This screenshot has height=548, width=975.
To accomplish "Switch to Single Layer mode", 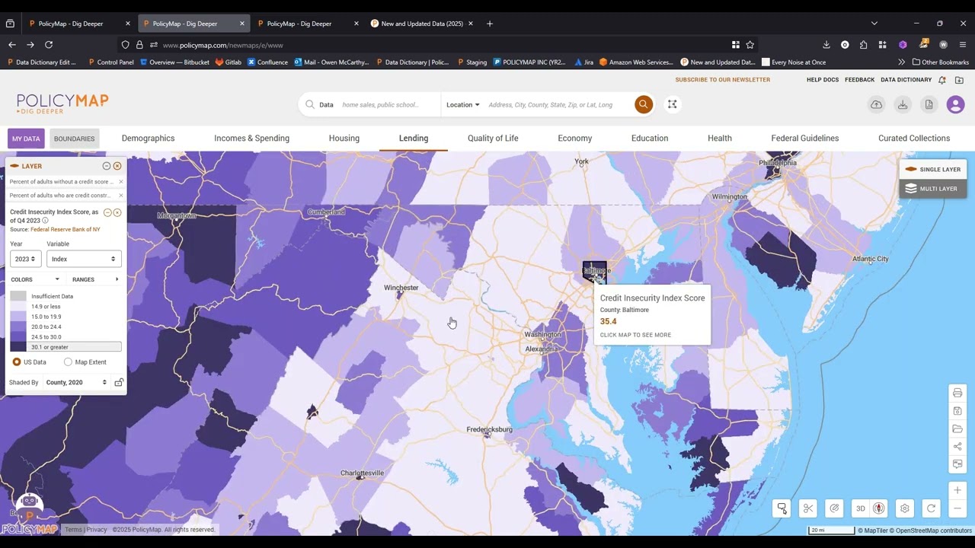I will click(x=933, y=169).
